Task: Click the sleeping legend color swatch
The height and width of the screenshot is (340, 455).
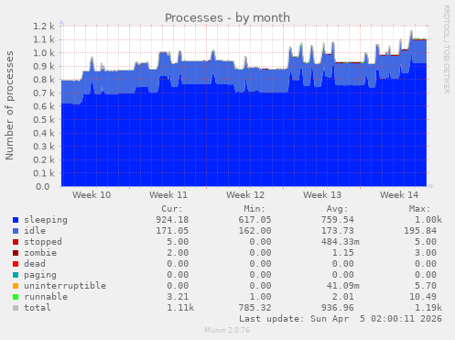Action: [16, 220]
